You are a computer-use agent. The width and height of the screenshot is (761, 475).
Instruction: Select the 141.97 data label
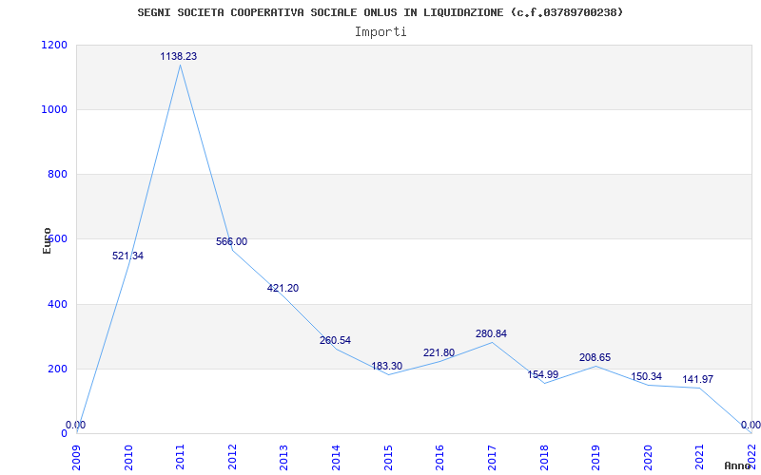pyautogui.click(x=698, y=379)
